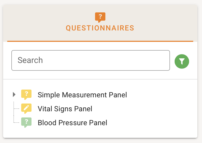This screenshot has height=143, width=202.
Task: Select the question-mark icon of the first panel
Action: (26, 94)
